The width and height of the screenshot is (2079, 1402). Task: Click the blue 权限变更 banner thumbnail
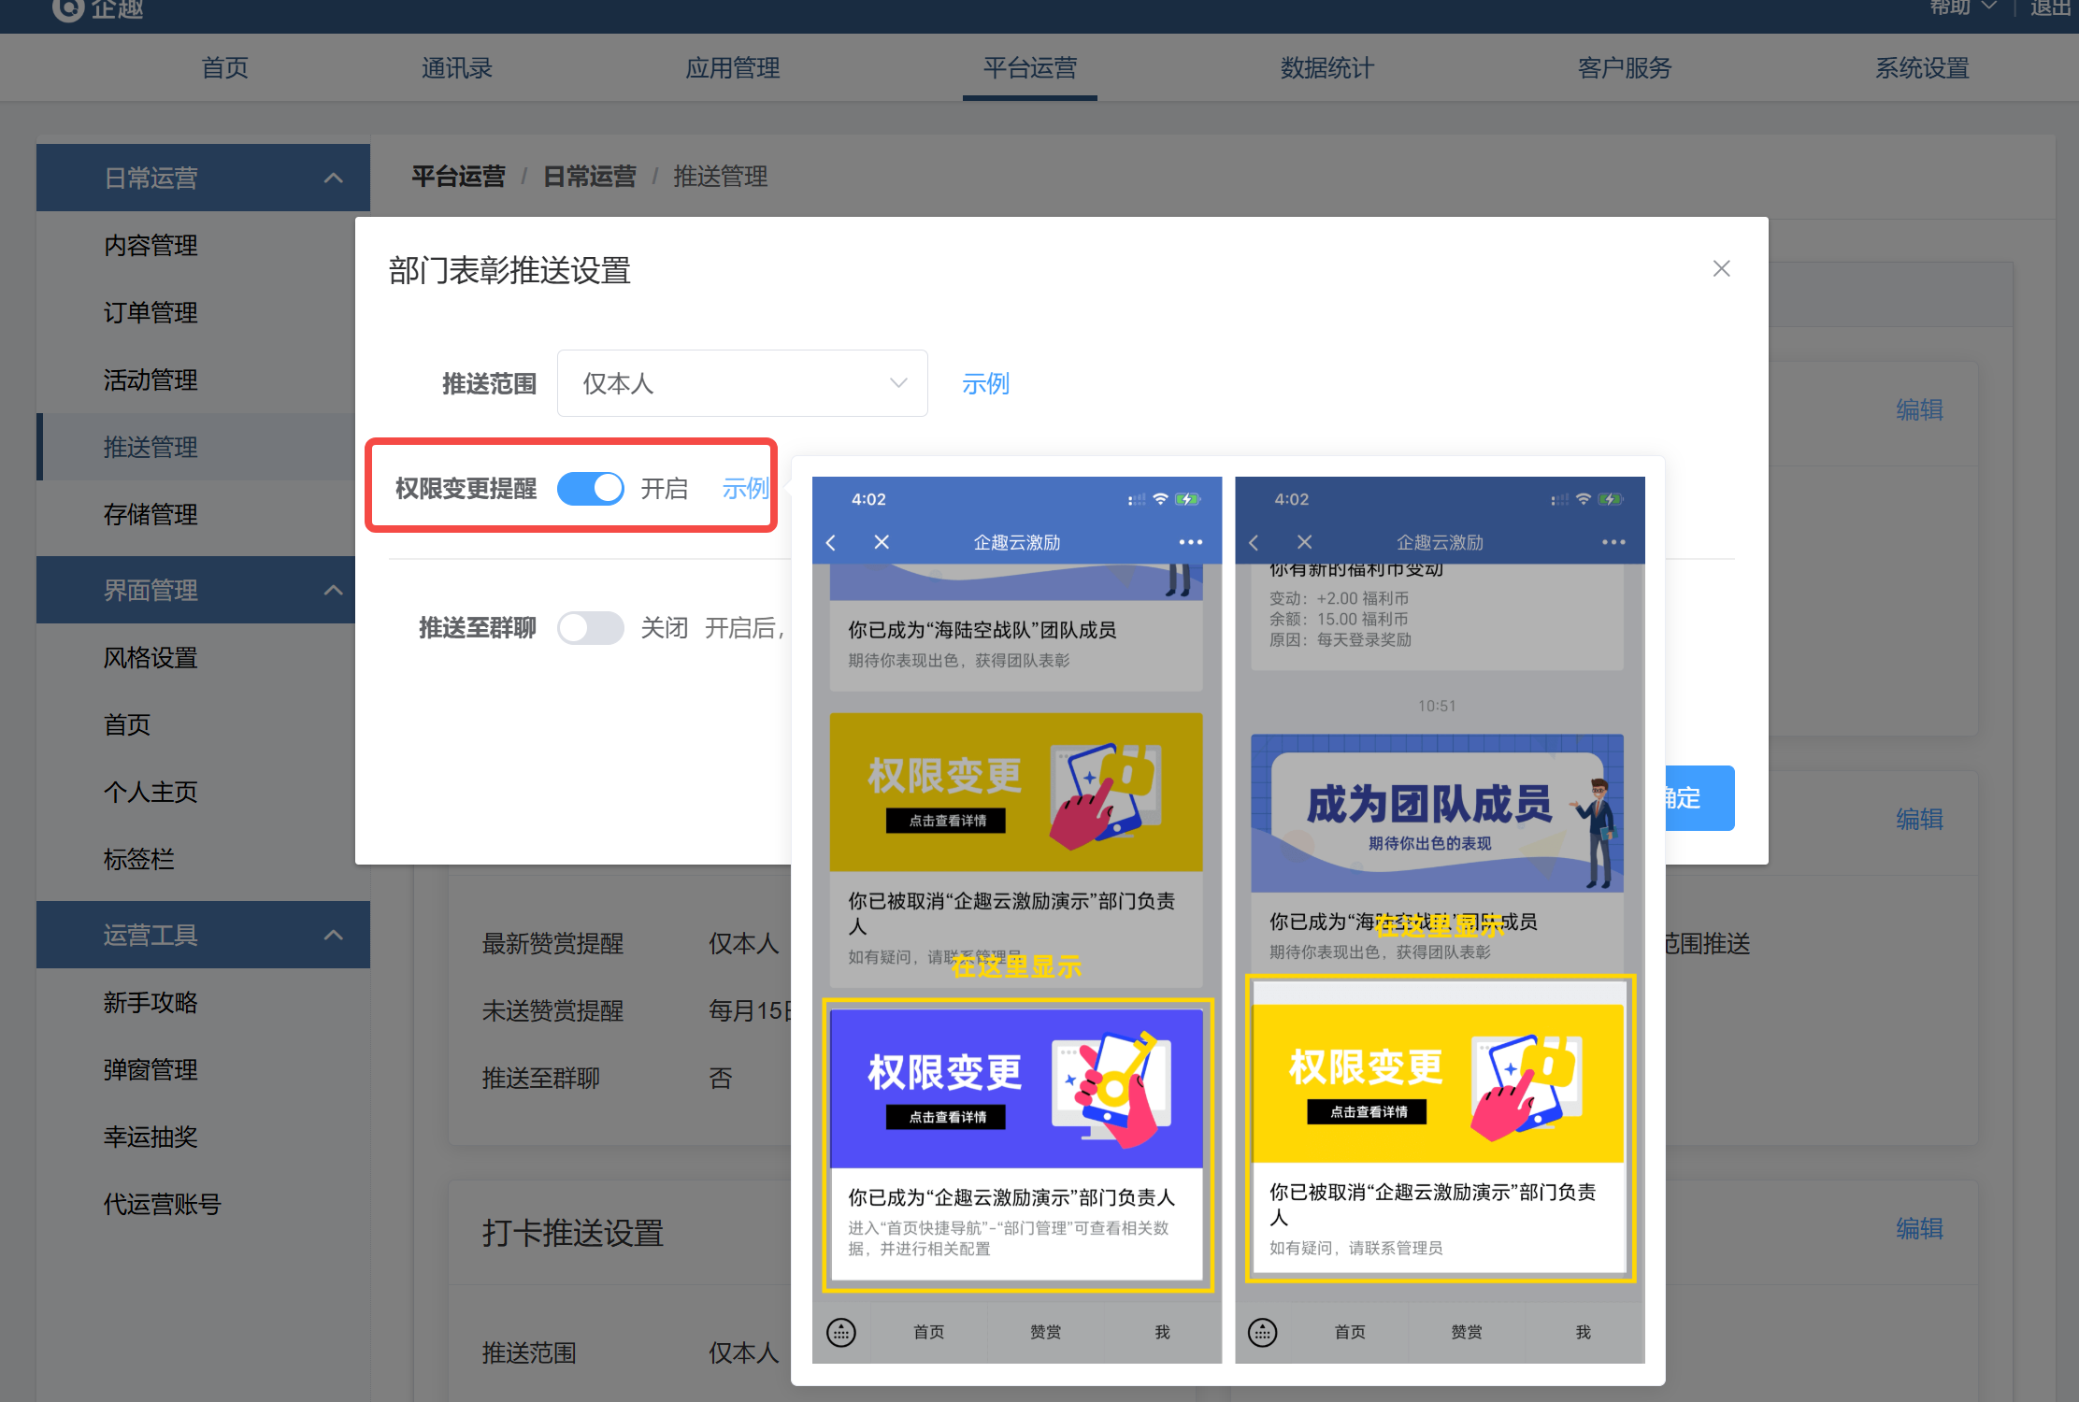pos(1016,1089)
